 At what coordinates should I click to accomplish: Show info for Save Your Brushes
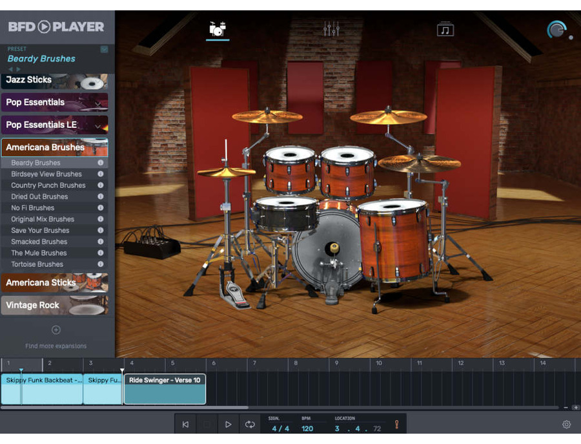[101, 230]
